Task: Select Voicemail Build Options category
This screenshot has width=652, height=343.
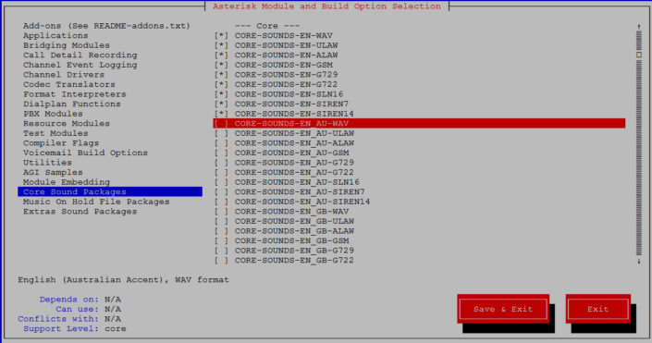Action: [x=86, y=153]
